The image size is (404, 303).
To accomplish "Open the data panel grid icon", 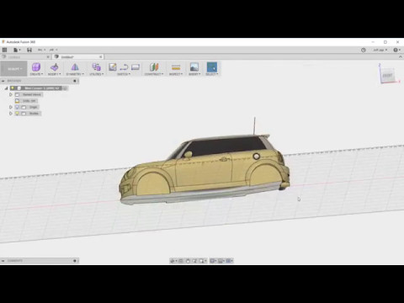I will click(4, 50).
